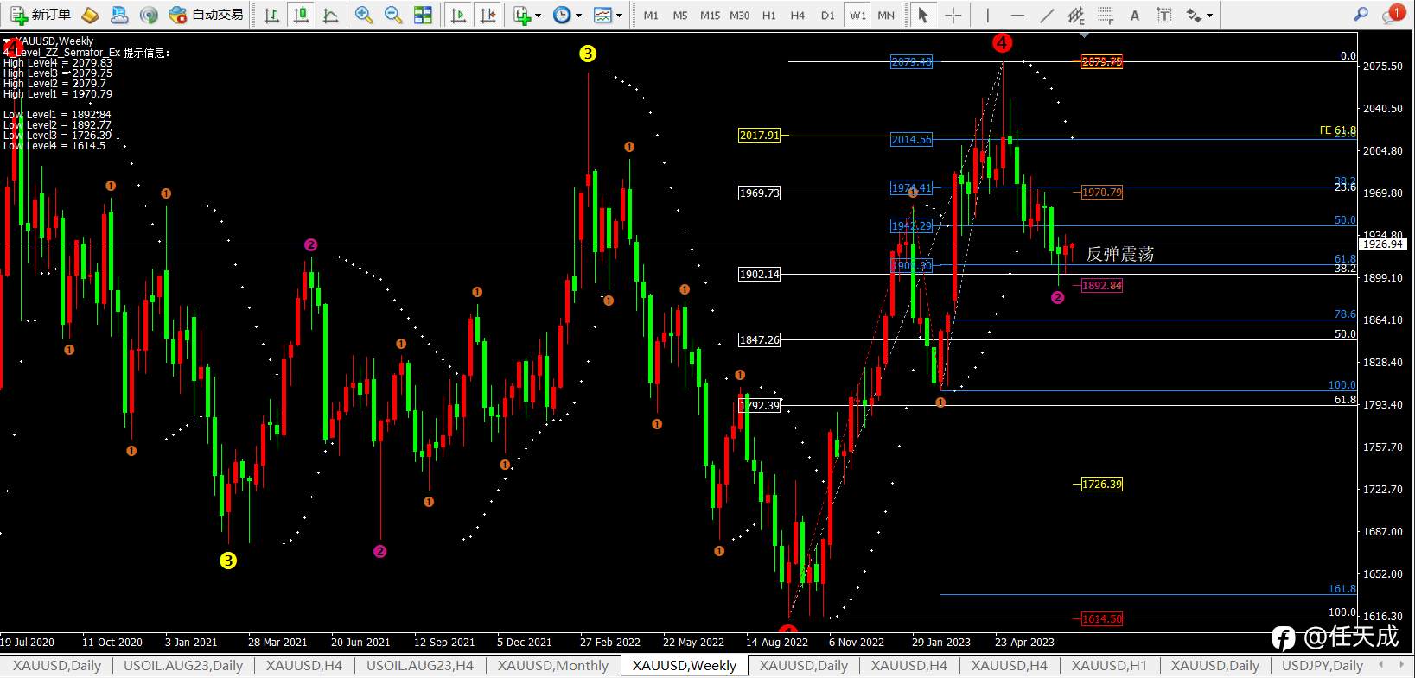
Task: Click the red semafor marker 4 at top
Action: (x=1002, y=42)
